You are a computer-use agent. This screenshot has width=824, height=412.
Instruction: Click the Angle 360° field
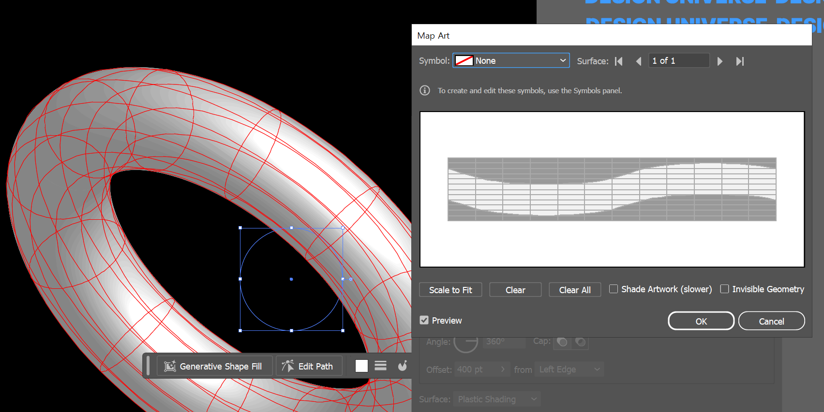click(x=505, y=341)
